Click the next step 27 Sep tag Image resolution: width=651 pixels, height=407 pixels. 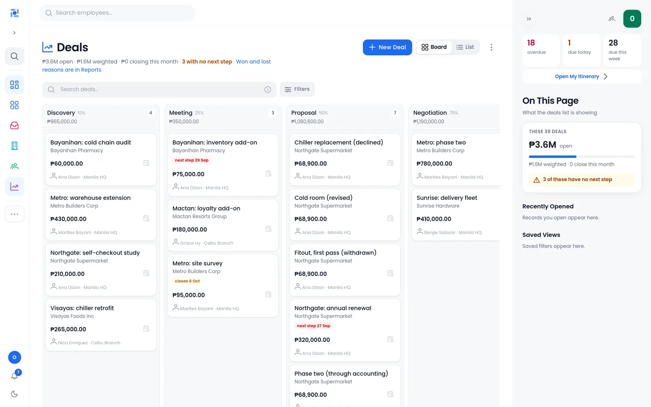click(x=313, y=326)
